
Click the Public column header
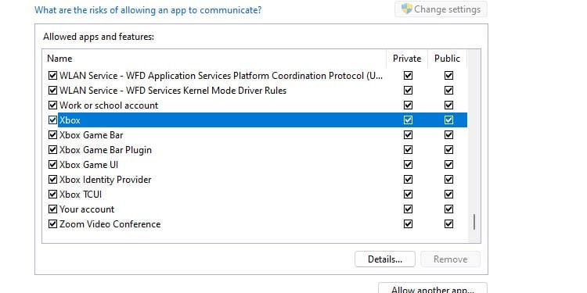pos(448,59)
